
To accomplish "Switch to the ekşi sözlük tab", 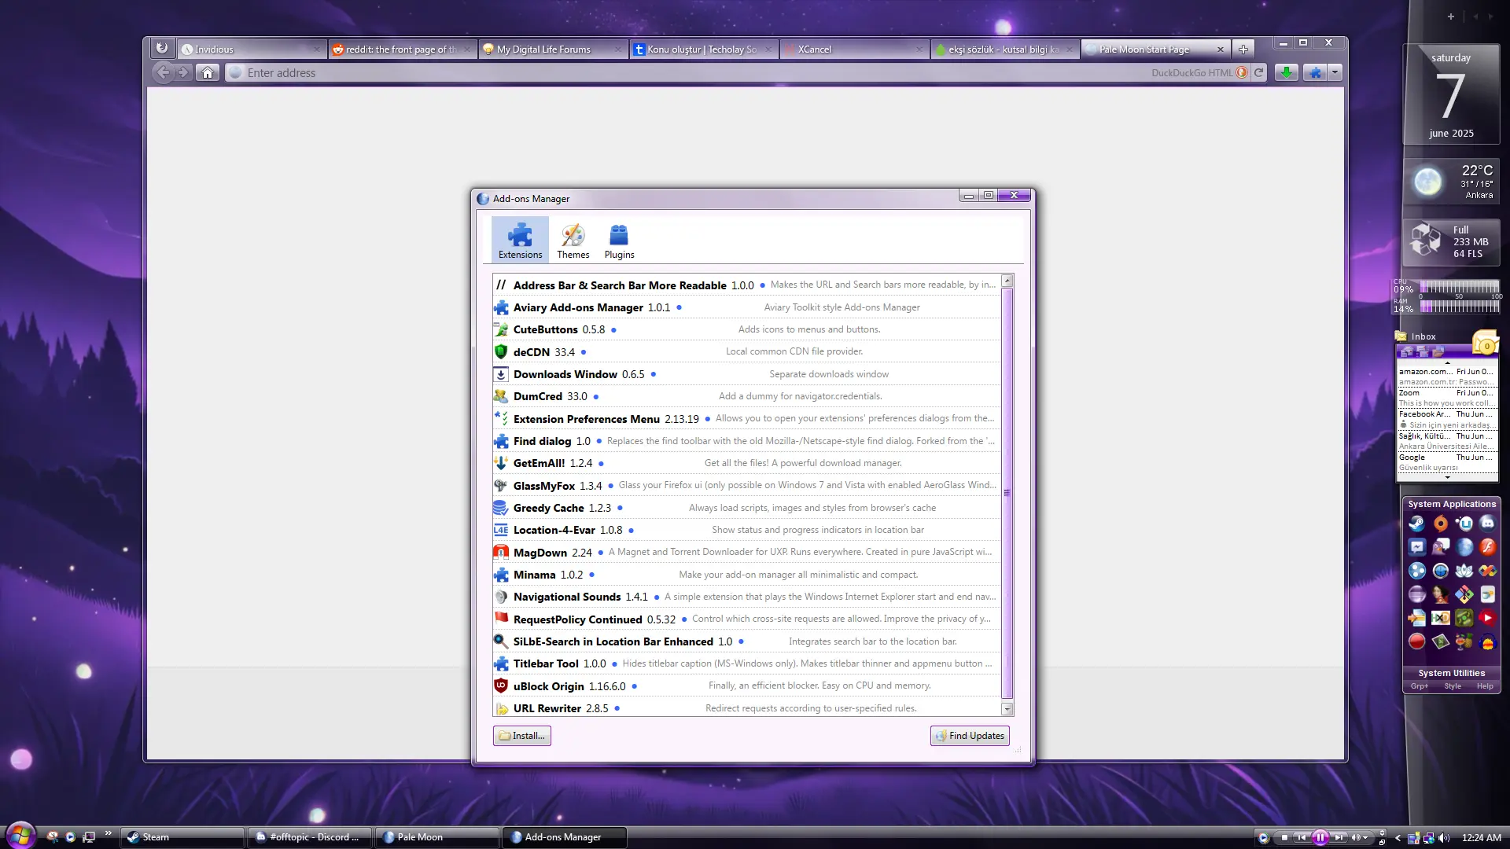I will [1005, 49].
